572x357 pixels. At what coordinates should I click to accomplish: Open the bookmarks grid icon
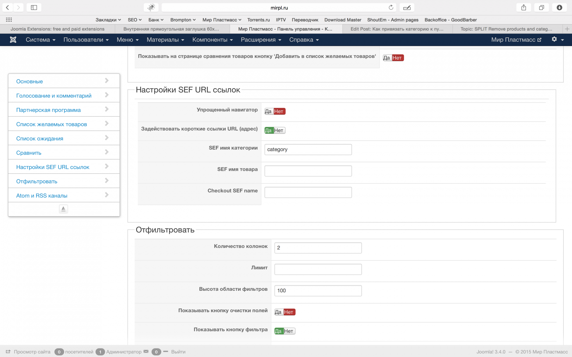click(x=9, y=20)
